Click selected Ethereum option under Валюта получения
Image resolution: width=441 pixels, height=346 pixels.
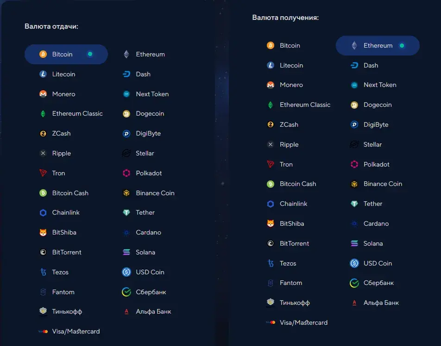tap(378, 45)
